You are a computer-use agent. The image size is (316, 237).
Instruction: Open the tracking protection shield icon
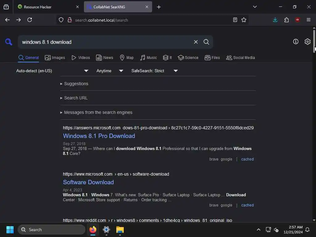(61, 20)
